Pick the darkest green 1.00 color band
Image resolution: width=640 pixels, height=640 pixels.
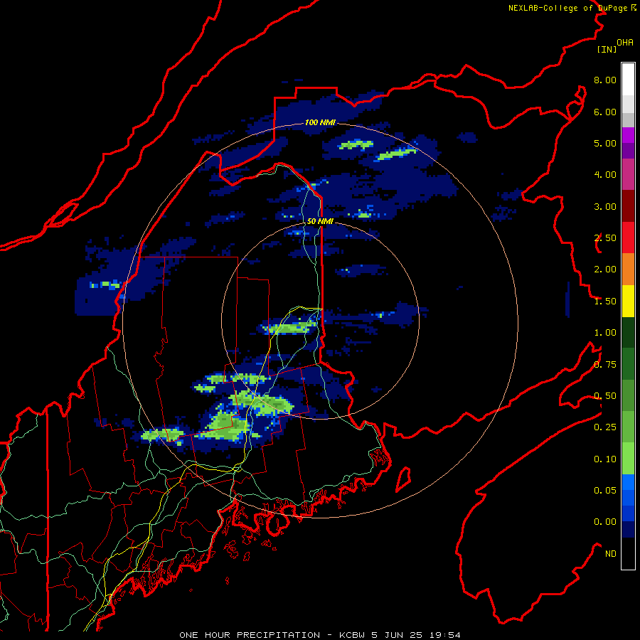(628, 332)
